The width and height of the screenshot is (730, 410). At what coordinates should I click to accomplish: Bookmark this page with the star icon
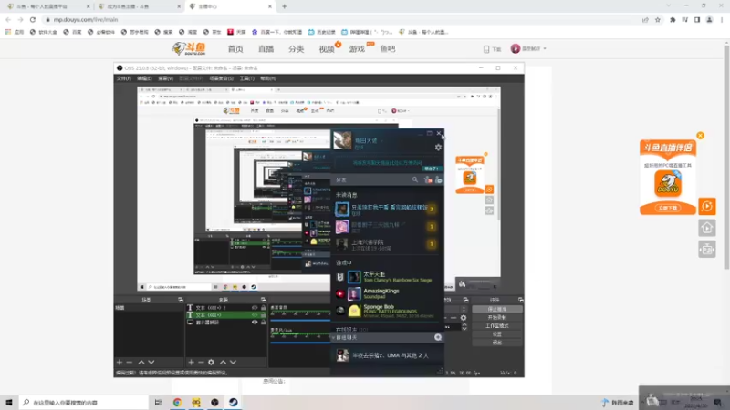pos(657,20)
